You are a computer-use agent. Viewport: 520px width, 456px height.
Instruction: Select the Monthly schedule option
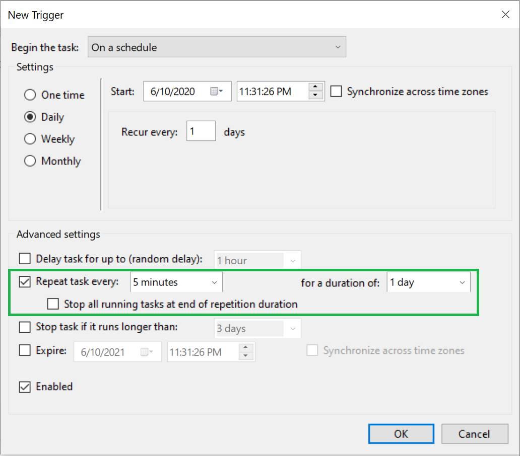tap(31, 162)
